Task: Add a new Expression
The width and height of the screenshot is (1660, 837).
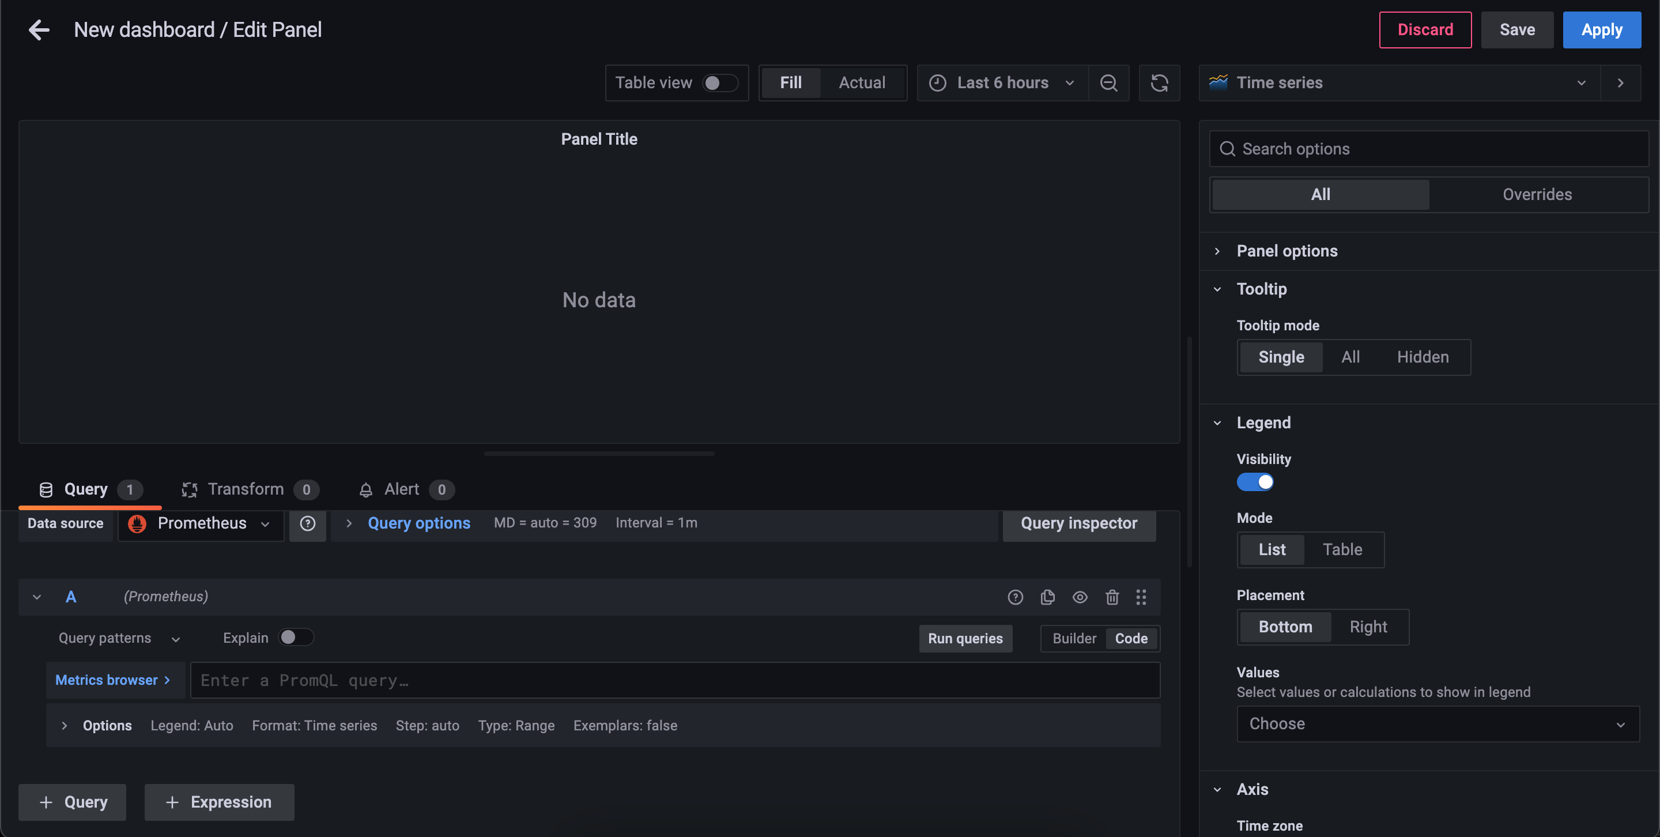Action: (x=219, y=802)
